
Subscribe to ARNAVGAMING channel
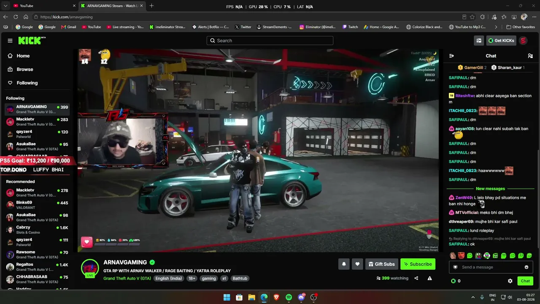(418, 264)
